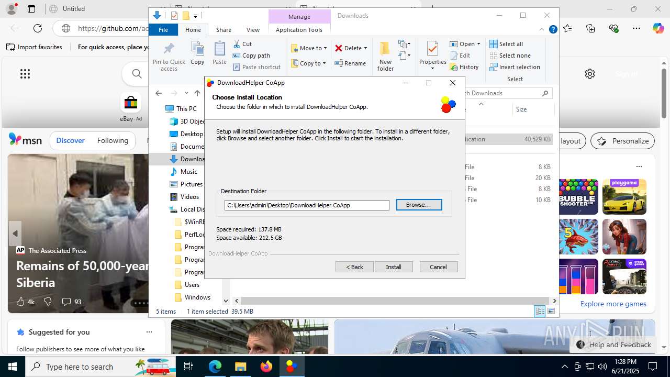The image size is (670, 377).
Task: Click the Back button in setup
Action: 354,267
